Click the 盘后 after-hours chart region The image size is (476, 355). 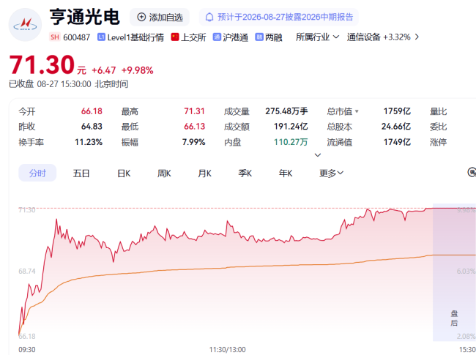pos(454,272)
